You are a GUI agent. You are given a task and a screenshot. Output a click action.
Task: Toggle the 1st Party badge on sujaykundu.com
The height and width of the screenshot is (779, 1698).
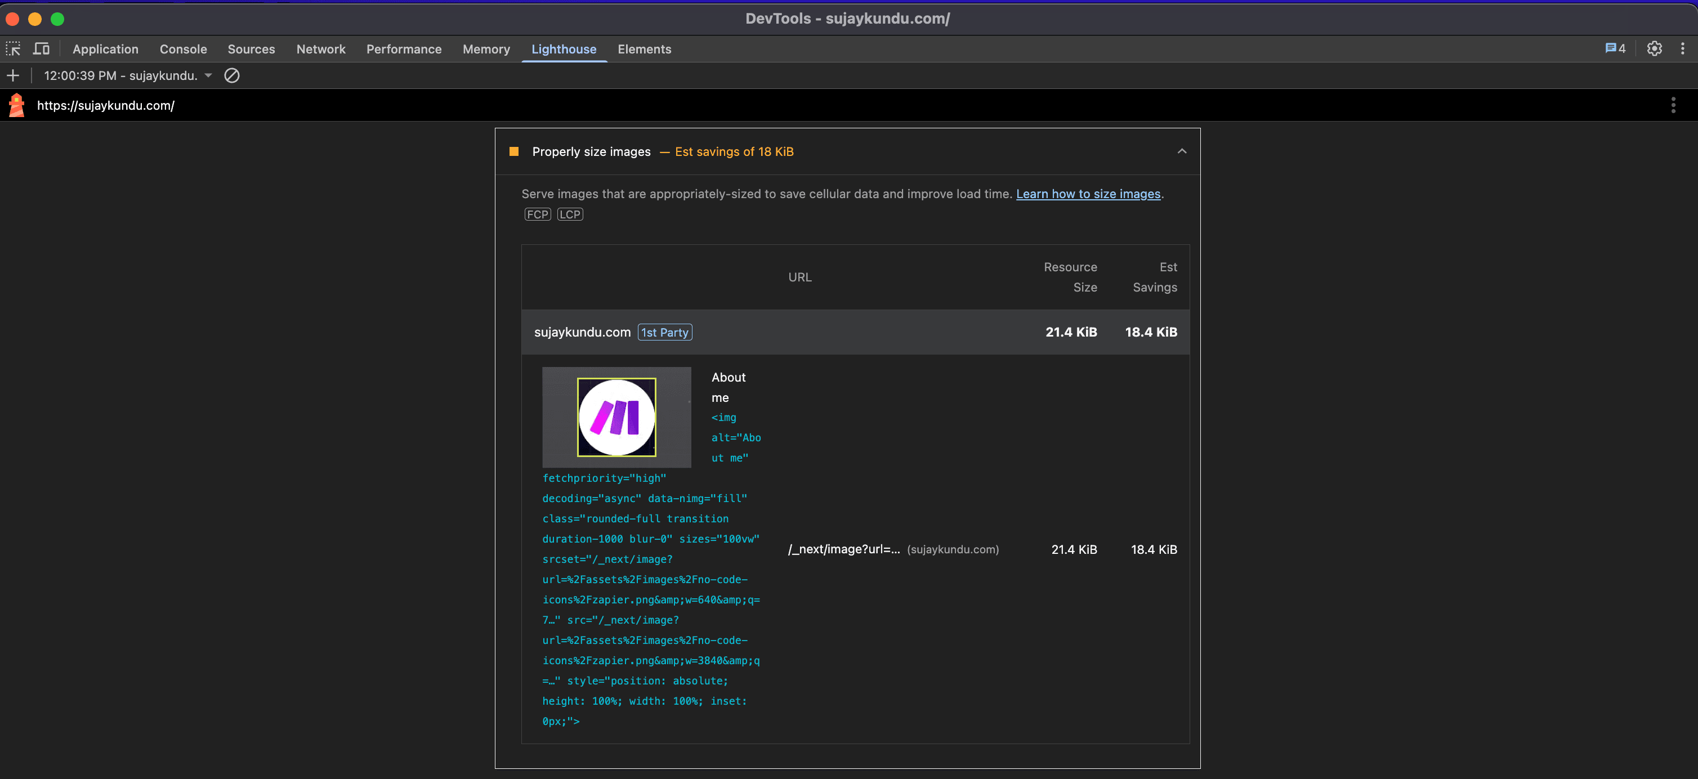(x=664, y=332)
